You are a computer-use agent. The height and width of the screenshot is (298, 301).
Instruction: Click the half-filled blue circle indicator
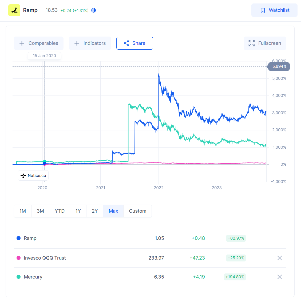93,10
